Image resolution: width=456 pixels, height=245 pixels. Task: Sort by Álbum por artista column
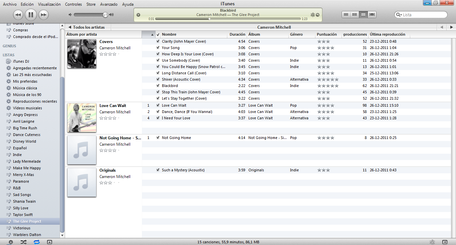click(103, 34)
